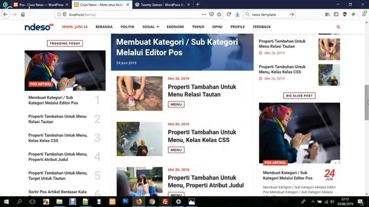Open the EKONOMI menu item
Image resolution: width=369 pixels, height=207 pixels.
tap(175, 27)
